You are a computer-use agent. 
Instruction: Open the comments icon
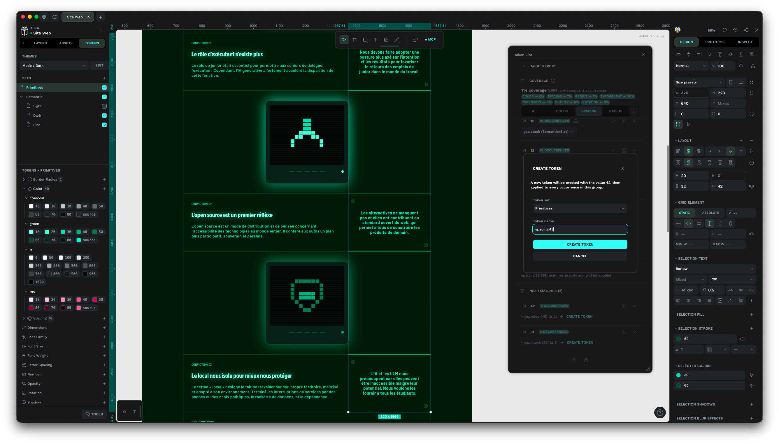tap(724, 30)
